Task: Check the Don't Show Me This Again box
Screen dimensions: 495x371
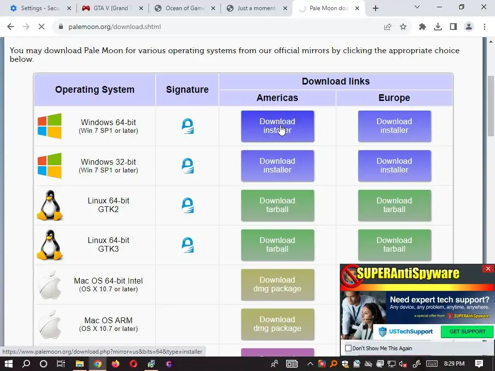Action: coord(348,348)
